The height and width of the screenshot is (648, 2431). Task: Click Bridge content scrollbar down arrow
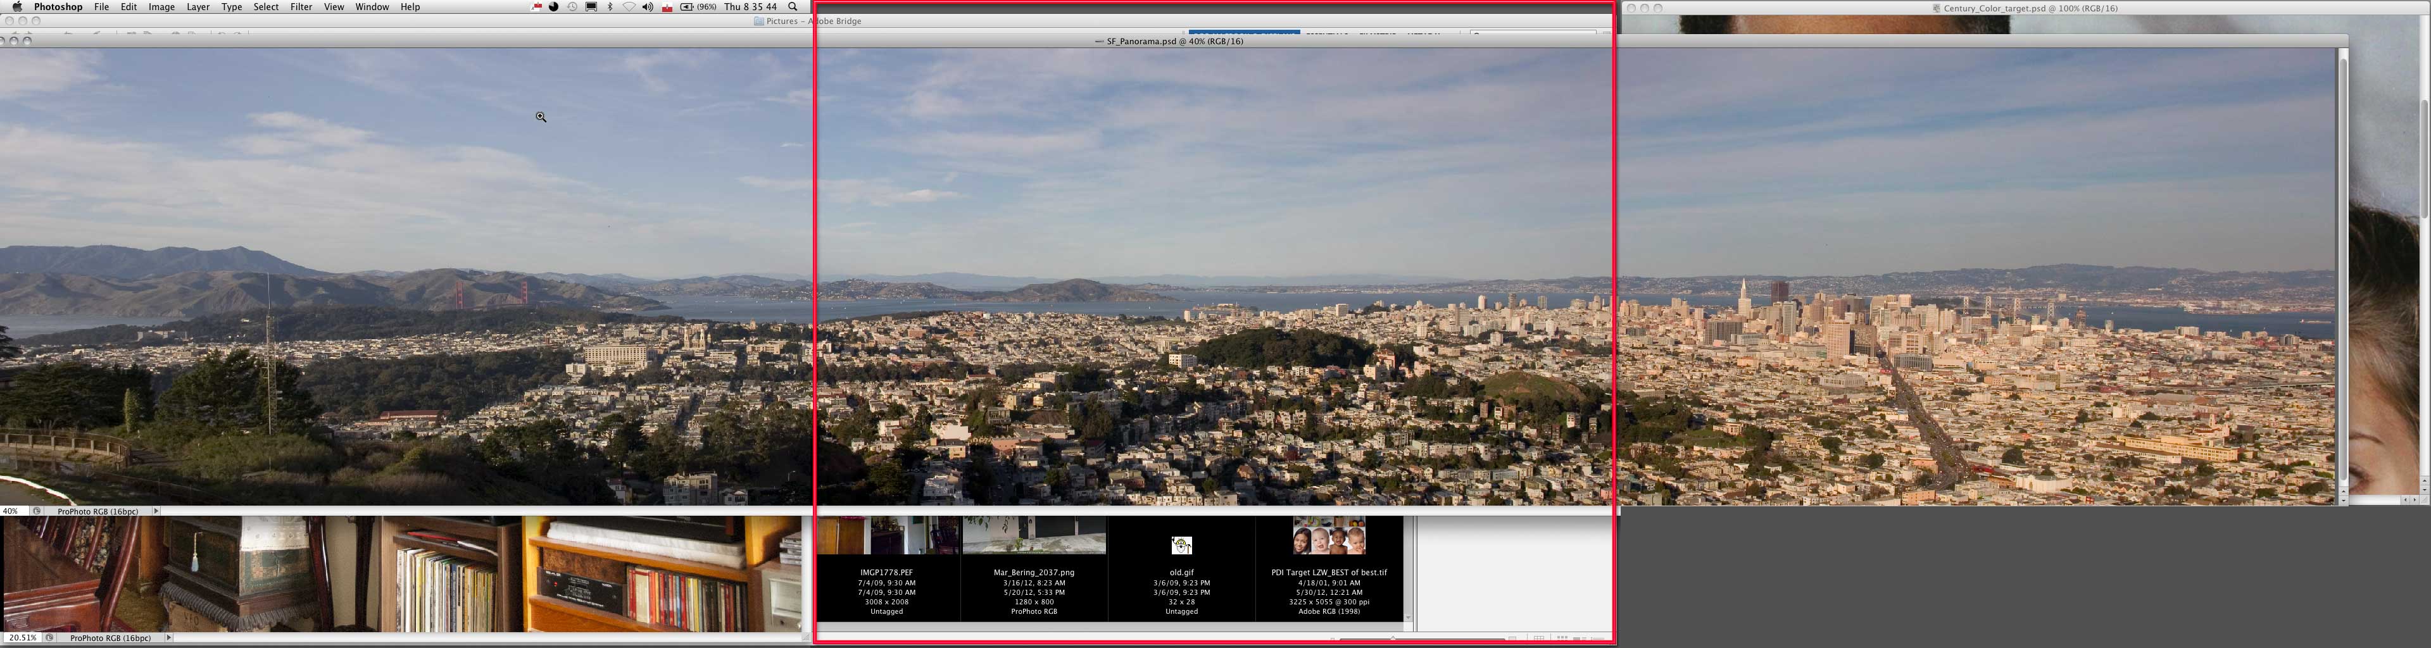1408,618
